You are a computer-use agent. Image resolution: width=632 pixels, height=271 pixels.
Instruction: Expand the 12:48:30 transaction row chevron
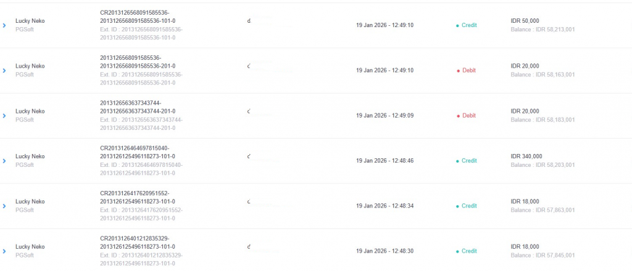[x=4, y=251]
